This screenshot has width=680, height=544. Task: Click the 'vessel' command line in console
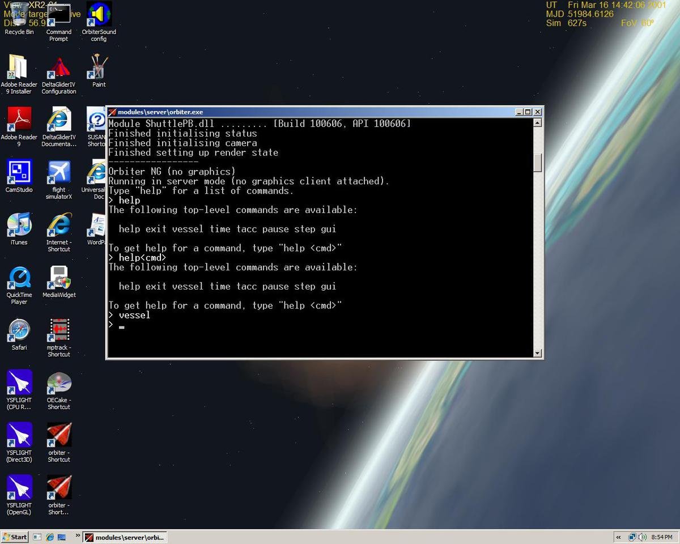(x=129, y=315)
